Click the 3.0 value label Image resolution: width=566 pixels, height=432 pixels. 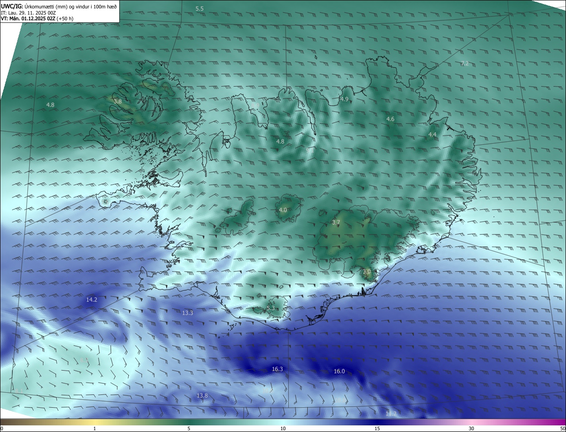[x=367, y=271]
